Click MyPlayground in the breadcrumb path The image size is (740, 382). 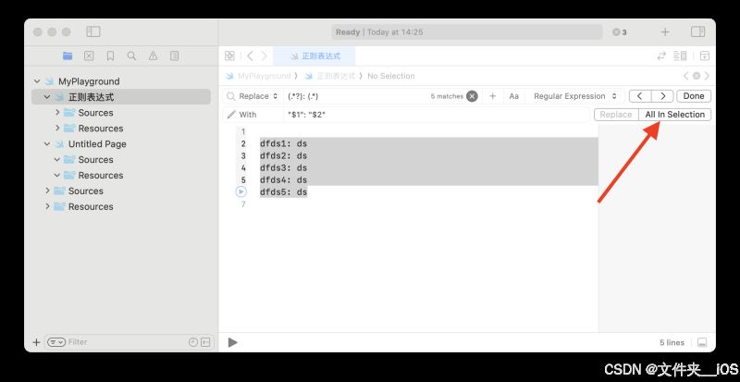coord(264,76)
